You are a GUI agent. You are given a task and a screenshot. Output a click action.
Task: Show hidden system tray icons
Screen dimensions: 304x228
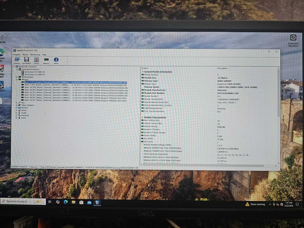tap(270, 204)
